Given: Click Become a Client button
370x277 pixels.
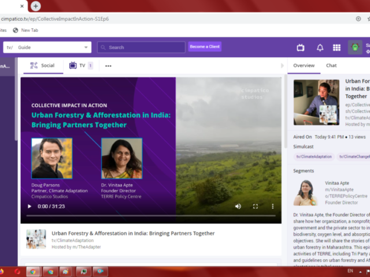Looking at the screenshot, I should pos(205,47).
